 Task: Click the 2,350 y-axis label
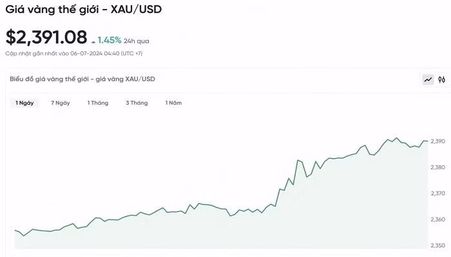[x=437, y=245]
